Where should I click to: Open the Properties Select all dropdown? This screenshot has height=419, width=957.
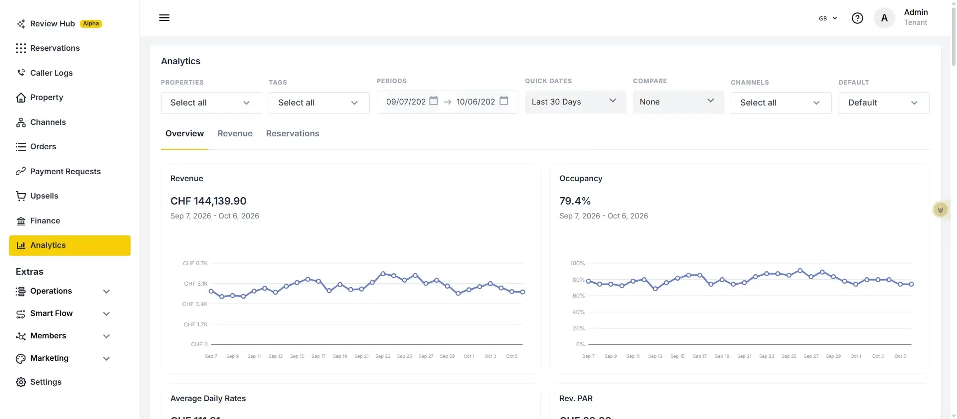pos(211,103)
